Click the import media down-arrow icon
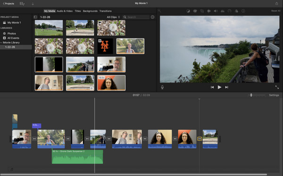 [33, 4]
